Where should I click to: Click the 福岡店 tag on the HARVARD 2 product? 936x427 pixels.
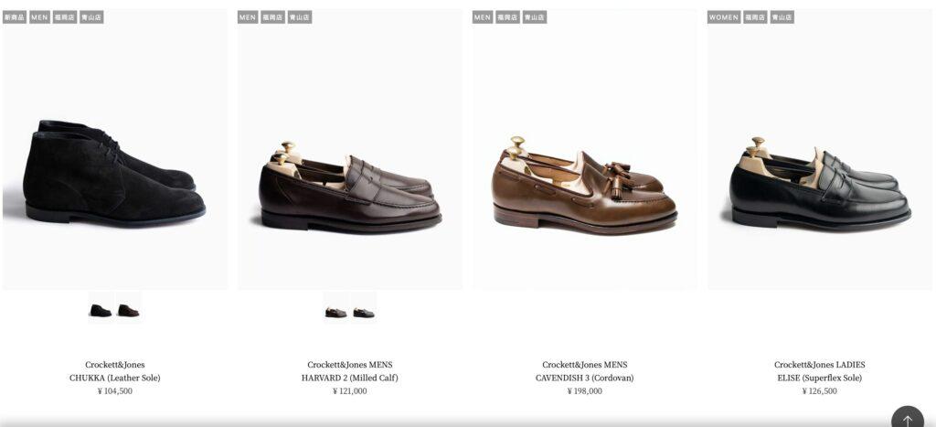272,17
